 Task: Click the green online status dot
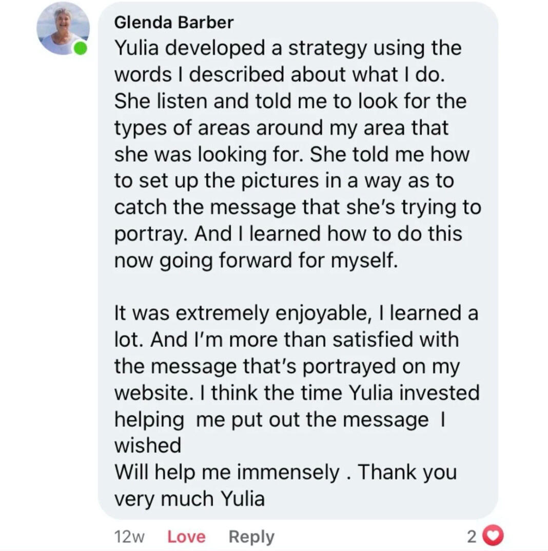coord(80,48)
